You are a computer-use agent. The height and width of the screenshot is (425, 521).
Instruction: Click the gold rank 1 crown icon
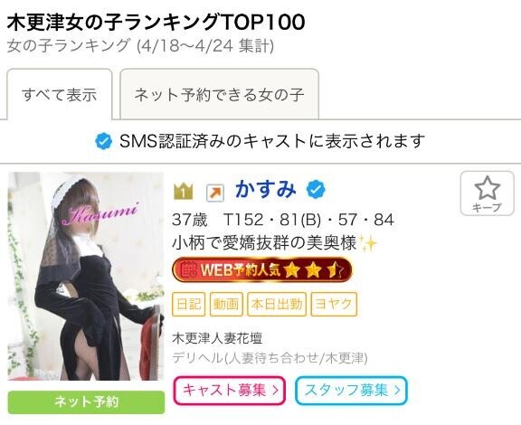pyautogui.click(x=183, y=191)
